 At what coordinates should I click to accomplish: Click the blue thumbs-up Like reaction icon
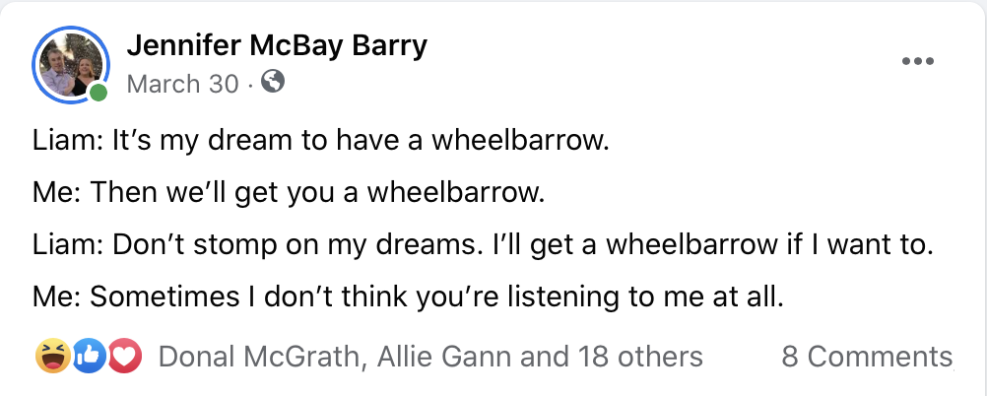pos(89,356)
